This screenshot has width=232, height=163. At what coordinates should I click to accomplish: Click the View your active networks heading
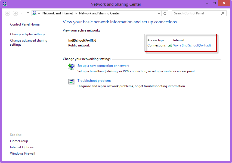pyautogui.click(x=81, y=30)
